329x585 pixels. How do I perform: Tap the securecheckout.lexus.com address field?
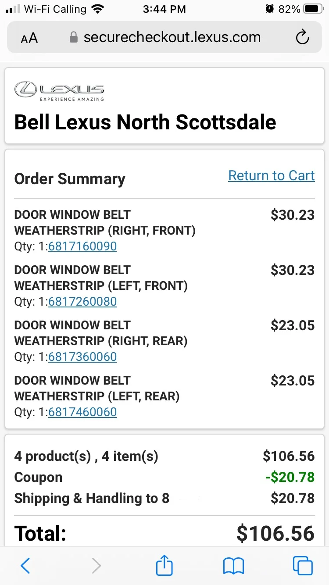pos(172,38)
